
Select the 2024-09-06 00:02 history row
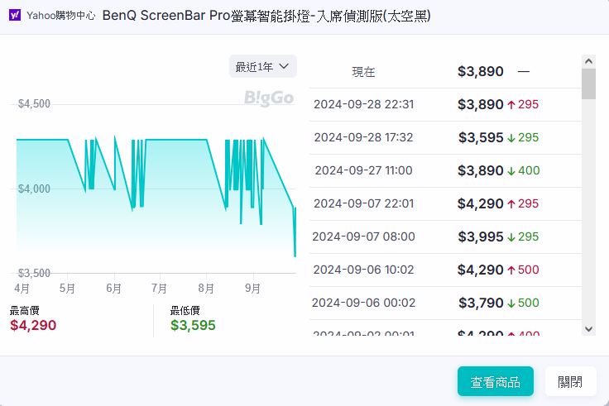[x=445, y=303]
